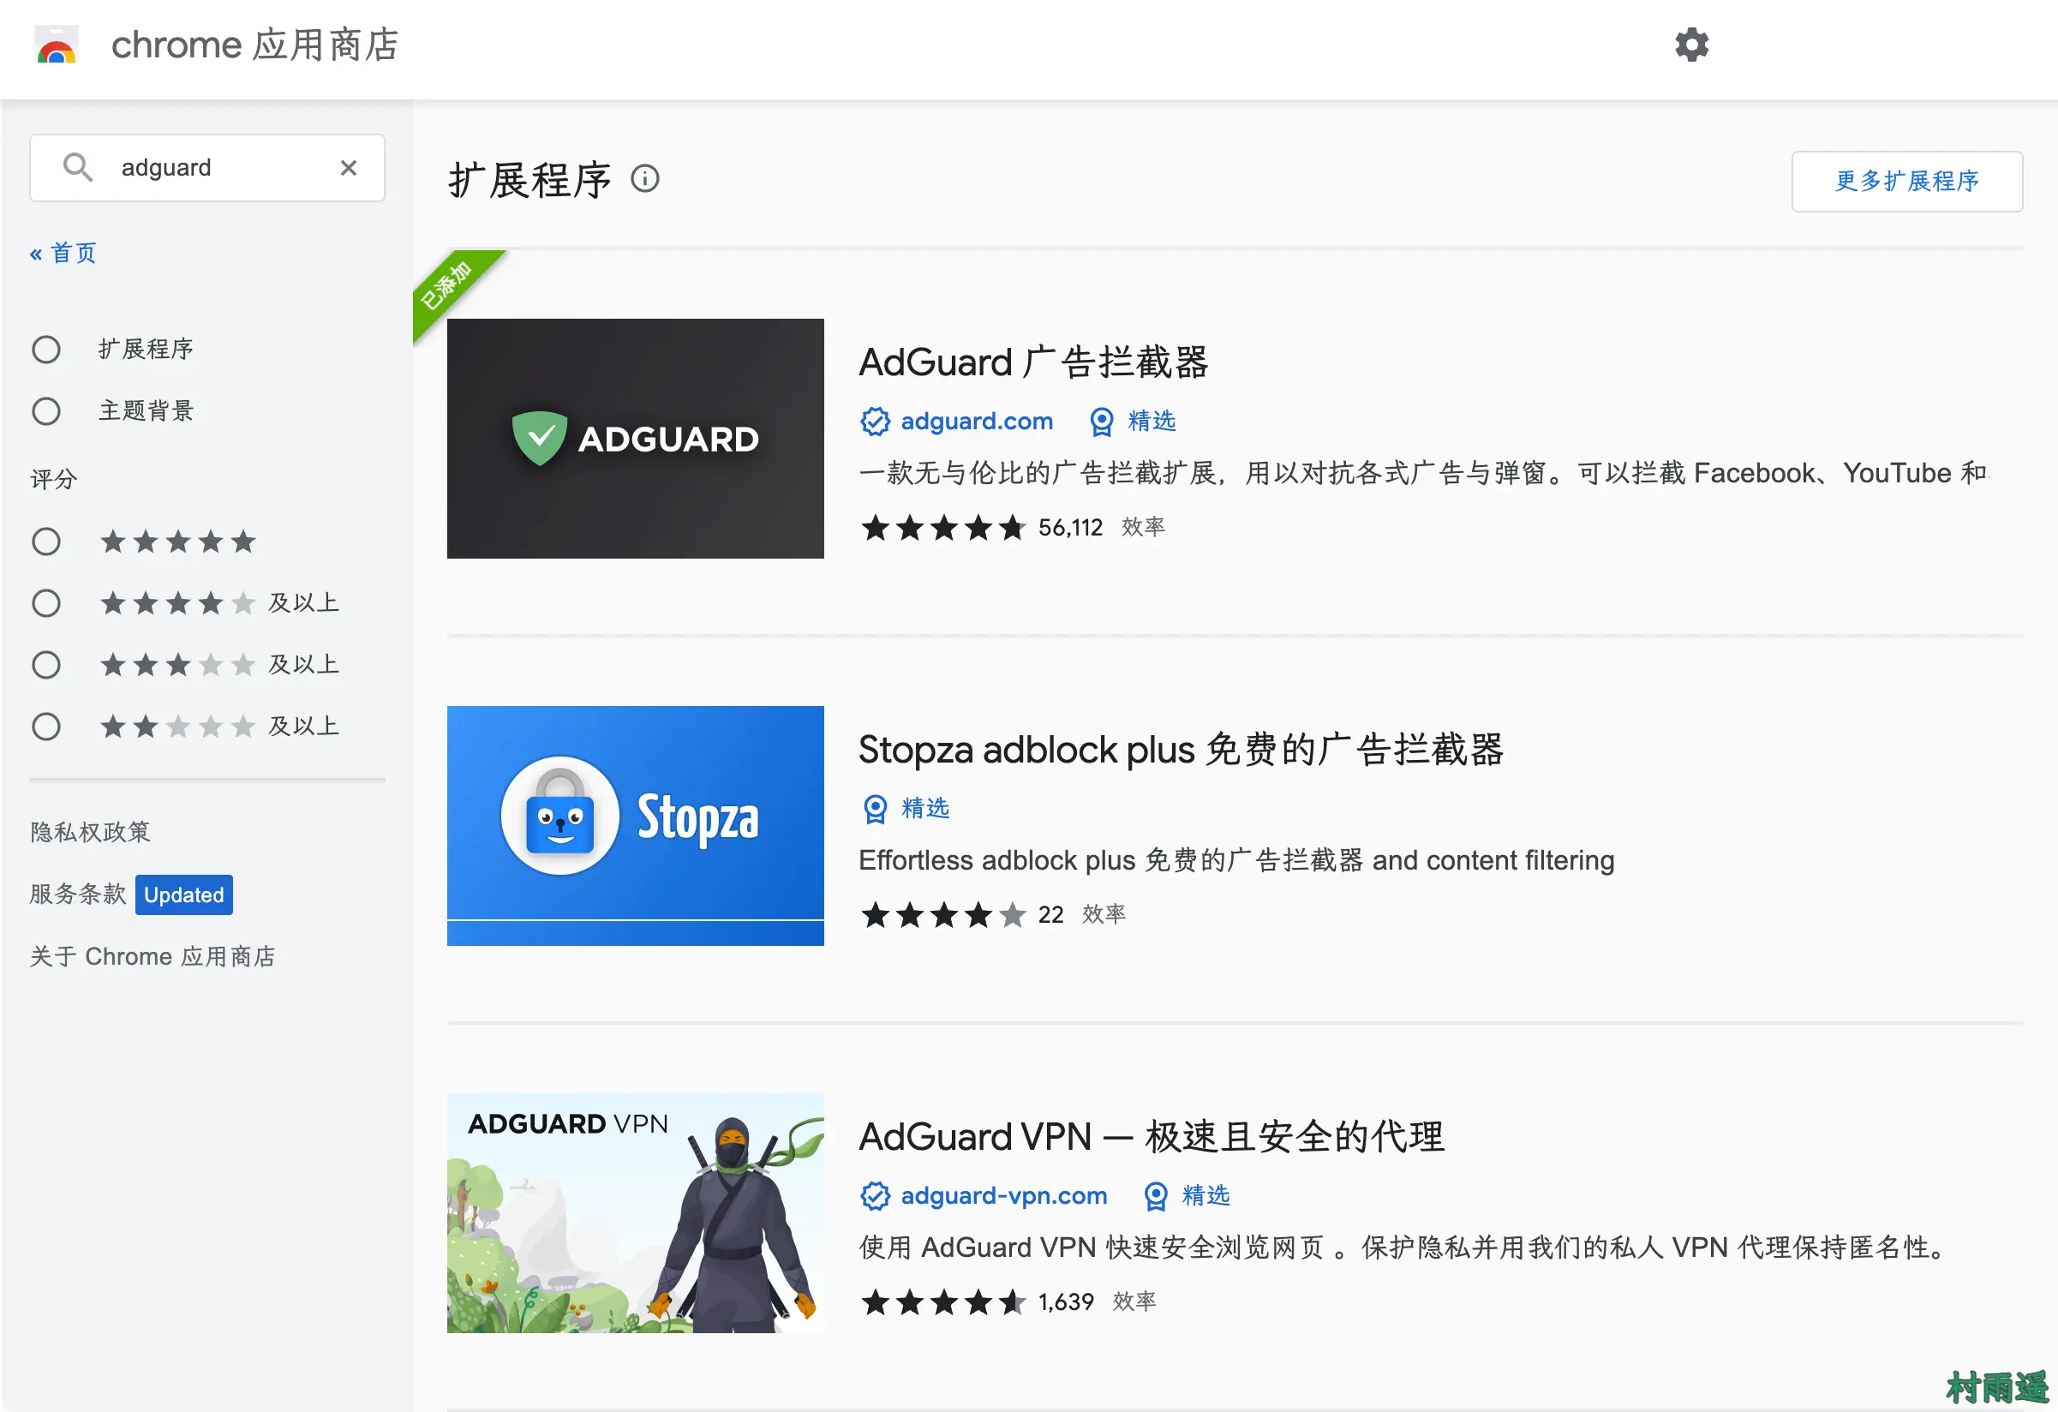Click the info icon beside 扩展程序 heading
The image size is (2058, 1412).
(644, 179)
